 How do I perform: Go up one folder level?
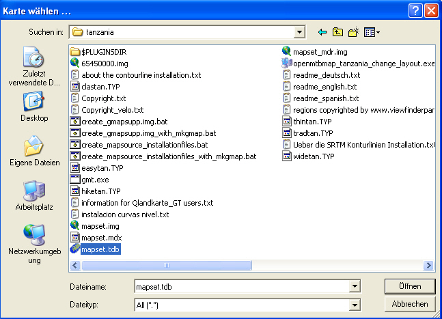coord(337,32)
